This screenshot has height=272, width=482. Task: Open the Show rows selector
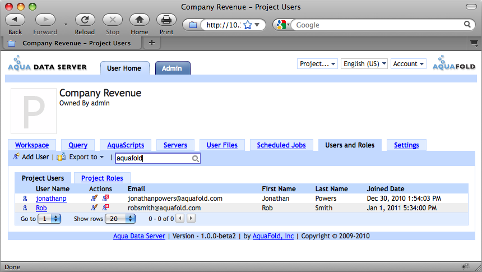[x=120, y=219]
